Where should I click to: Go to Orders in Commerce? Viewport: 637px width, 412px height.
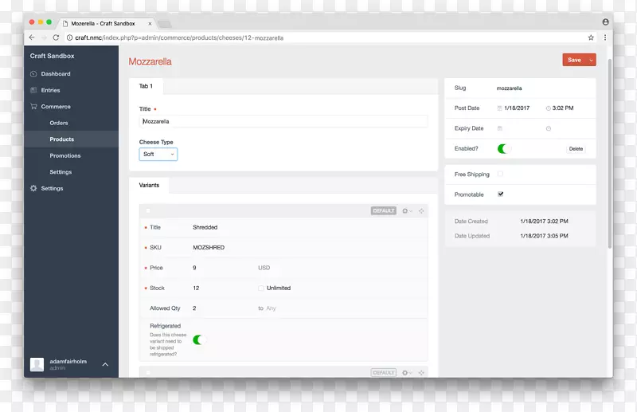point(59,123)
